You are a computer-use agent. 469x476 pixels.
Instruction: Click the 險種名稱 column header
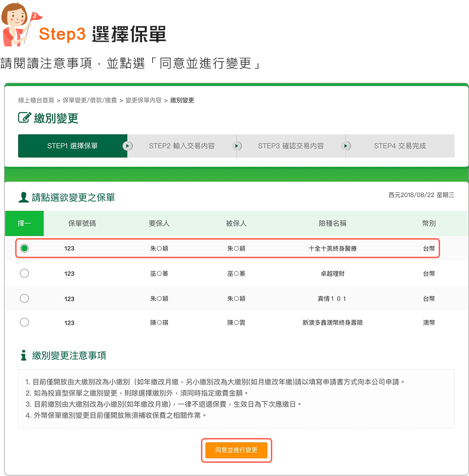click(x=333, y=224)
